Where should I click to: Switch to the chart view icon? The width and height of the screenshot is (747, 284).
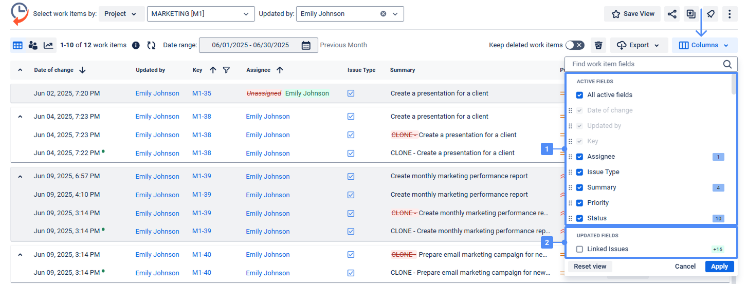point(48,45)
